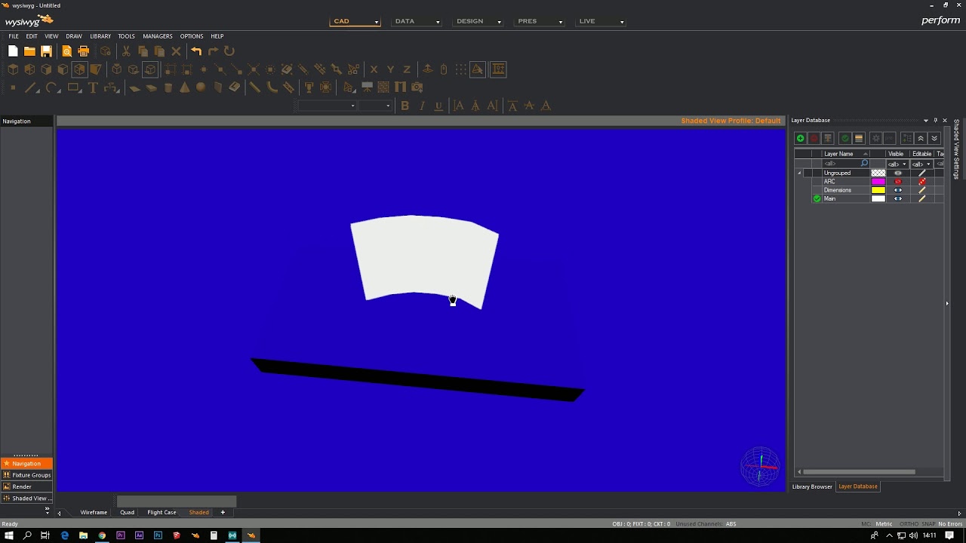Click the Undo arrow icon

coord(196,51)
